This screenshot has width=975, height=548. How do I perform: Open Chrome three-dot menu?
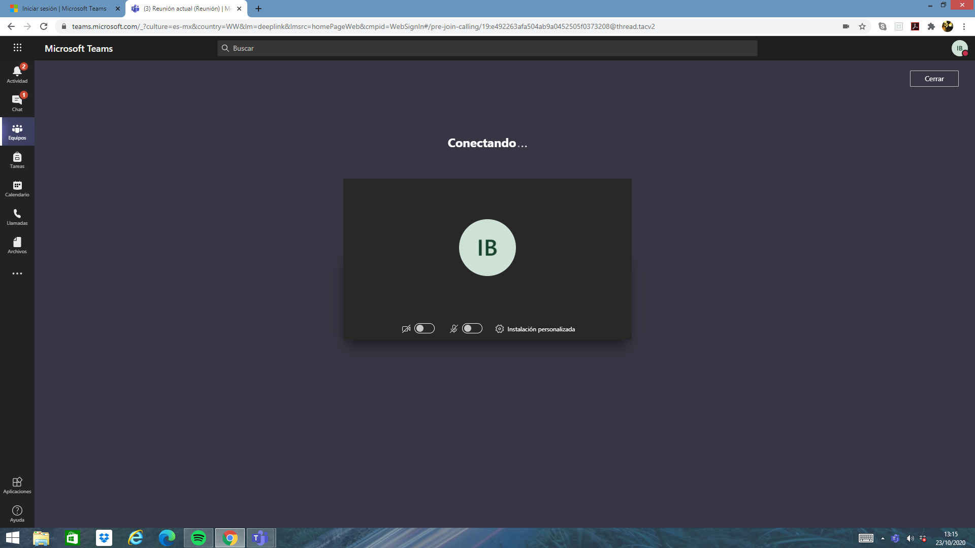[964, 26]
